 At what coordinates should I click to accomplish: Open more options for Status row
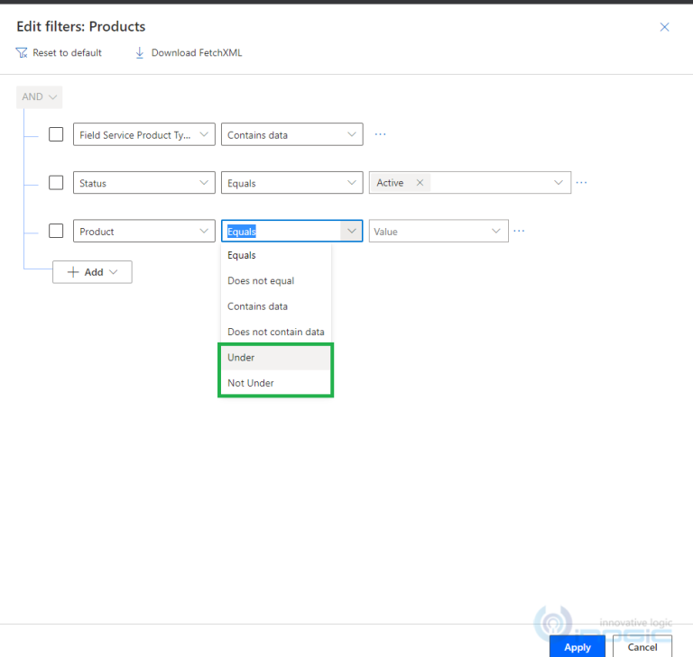pos(581,183)
